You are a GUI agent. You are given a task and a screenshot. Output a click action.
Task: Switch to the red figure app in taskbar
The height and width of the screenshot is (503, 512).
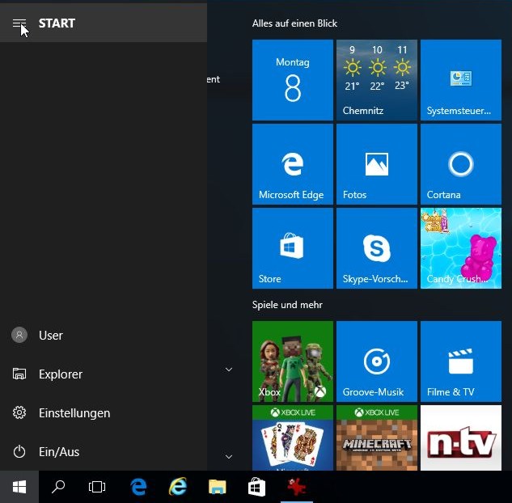(297, 487)
